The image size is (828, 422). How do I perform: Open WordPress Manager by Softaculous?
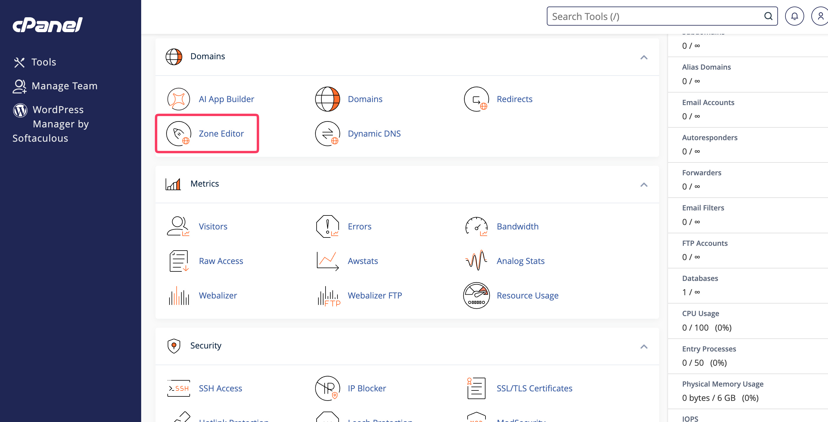tap(50, 124)
